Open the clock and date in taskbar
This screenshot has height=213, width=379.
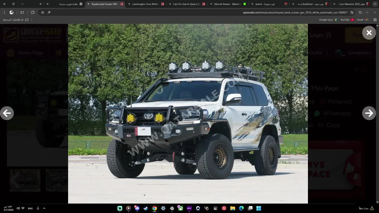click(x=8, y=208)
